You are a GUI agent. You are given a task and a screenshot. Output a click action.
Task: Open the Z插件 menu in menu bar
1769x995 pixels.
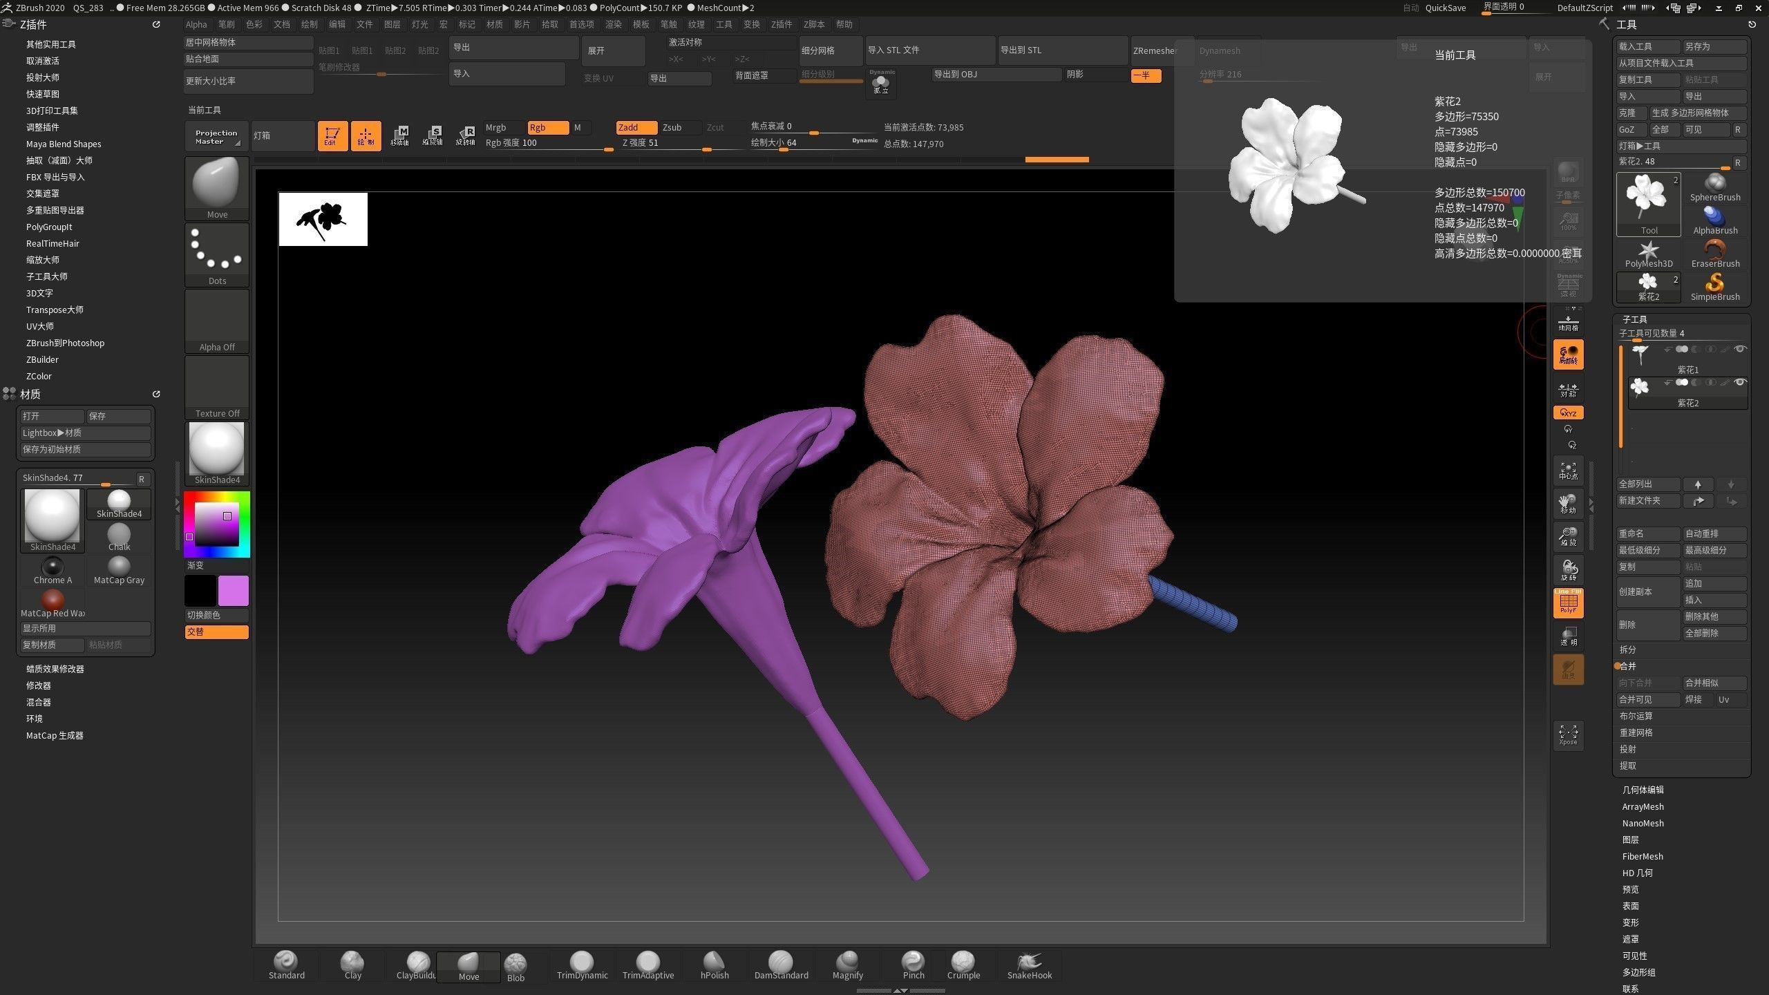click(x=782, y=24)
